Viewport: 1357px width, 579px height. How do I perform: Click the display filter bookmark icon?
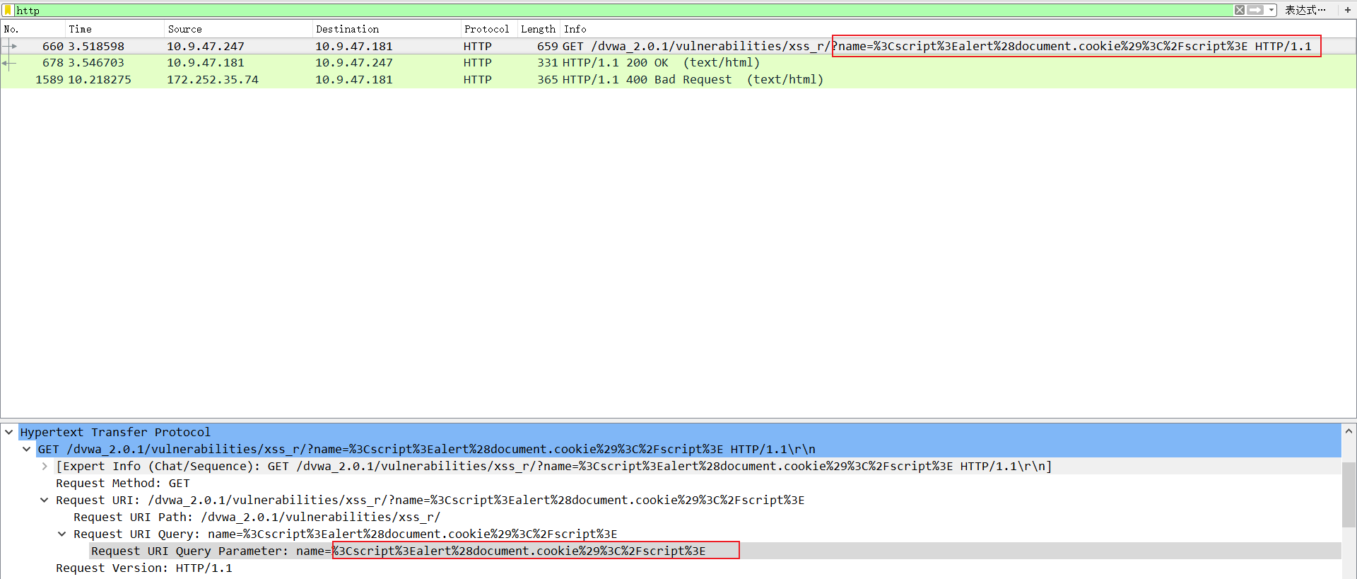pyautogui.click(x=8, y=10)
